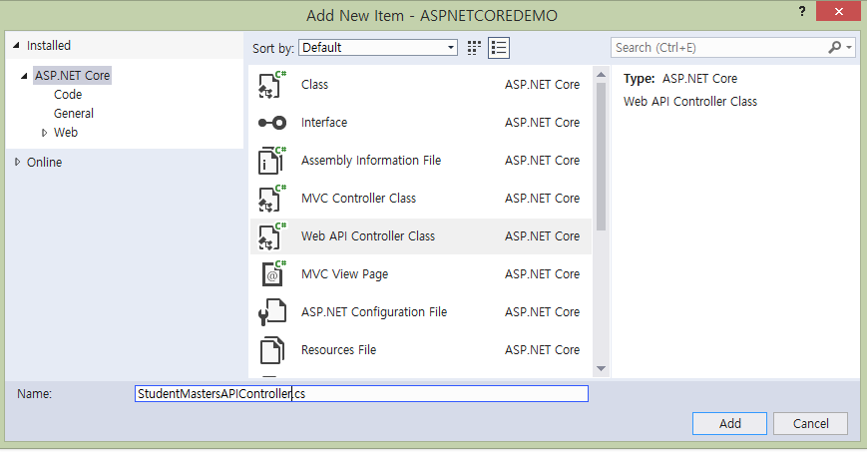867x452 pixels.
Task: Click 'Assembly Information File' text
Action: pyautogui.click(x=371, y=161)
